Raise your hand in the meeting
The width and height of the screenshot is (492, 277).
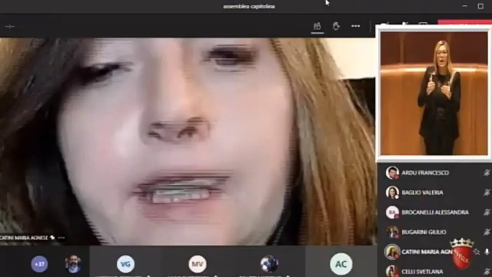tap(336, 26)
